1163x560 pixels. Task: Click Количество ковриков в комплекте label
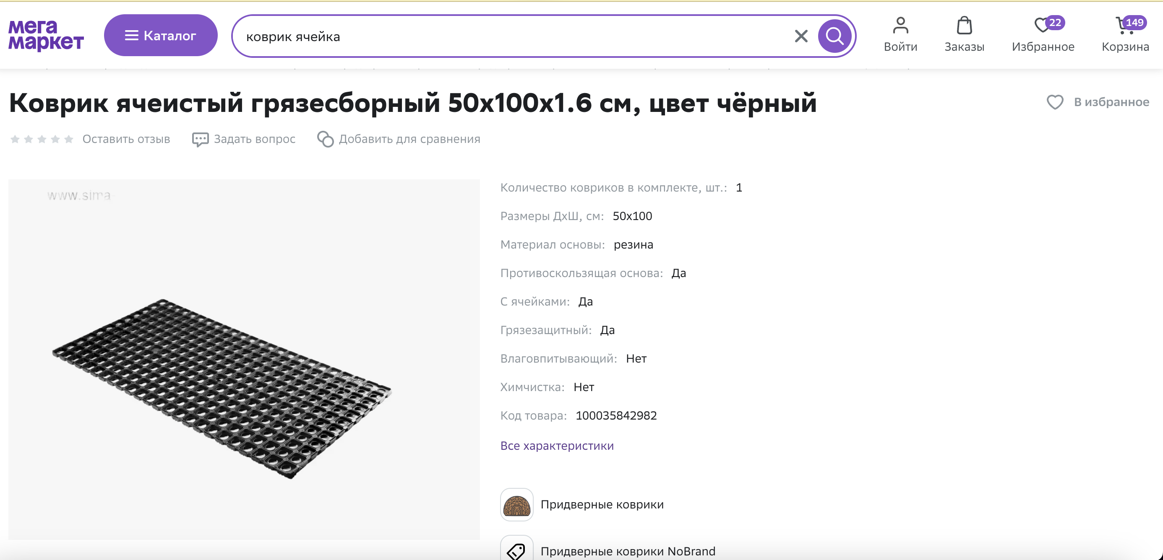point(613,187)
